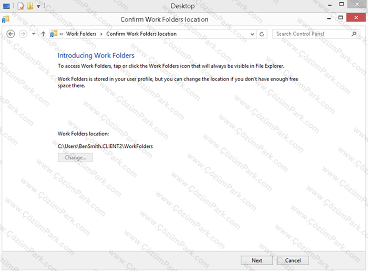The width and height of the screenshot is (368, 271).
Task: Open the Customize Quick Access Toolbar dropdown
Action: pos(38,6)
